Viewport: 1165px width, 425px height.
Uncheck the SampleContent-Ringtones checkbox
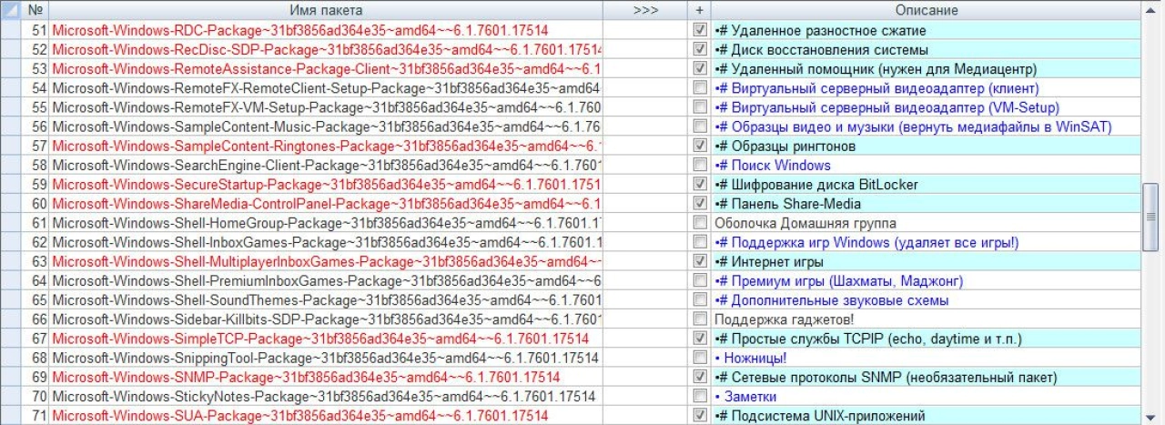[699, 146]
